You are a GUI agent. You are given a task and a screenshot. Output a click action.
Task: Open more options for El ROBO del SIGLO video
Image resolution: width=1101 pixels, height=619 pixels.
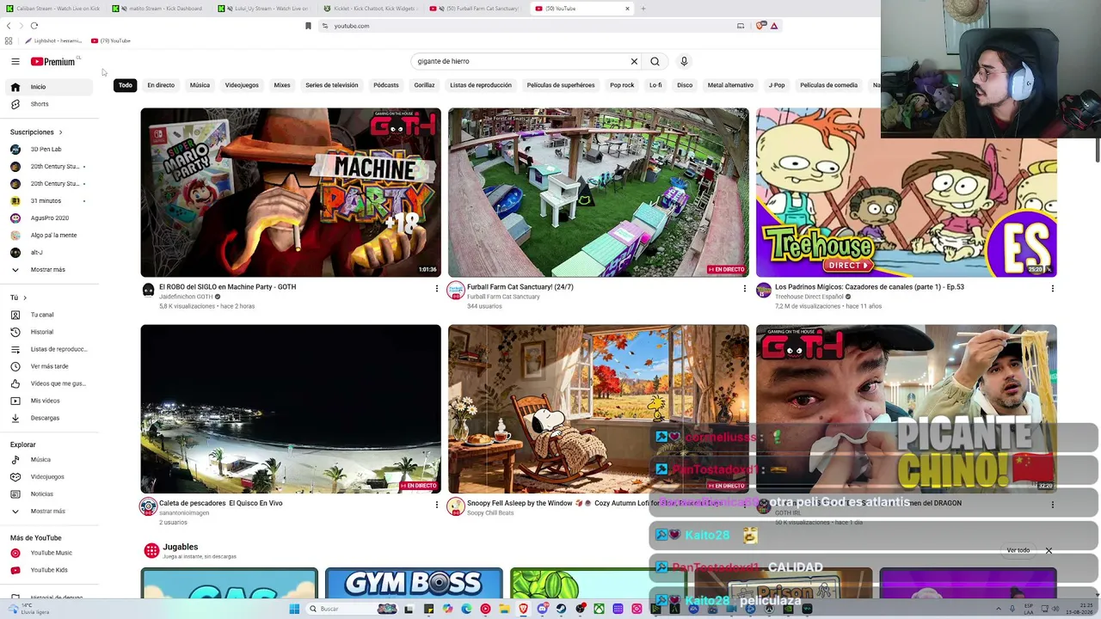(437, 289)
